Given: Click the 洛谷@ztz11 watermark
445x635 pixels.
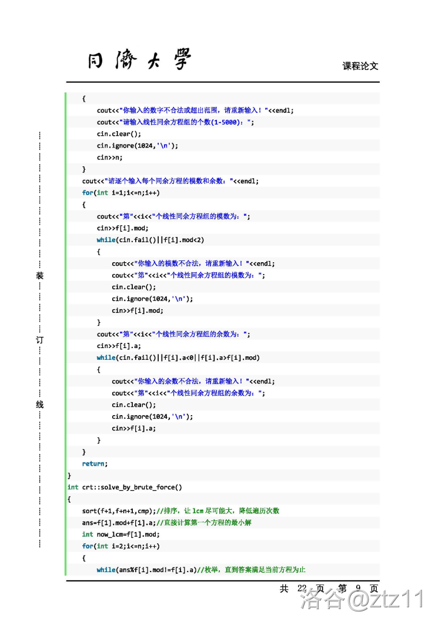Looking at the screenshot, I should [362, 599].
